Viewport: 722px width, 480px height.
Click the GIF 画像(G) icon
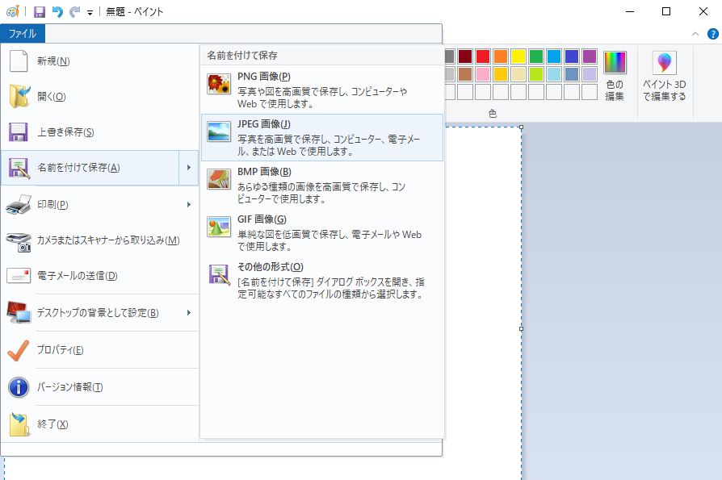pyautogui.click(x=219, y=227)
